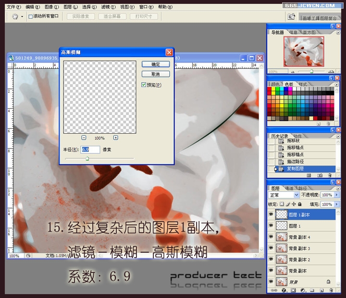
Task: Open the 图层 menu in menu bar
Action: pos(71,7)
